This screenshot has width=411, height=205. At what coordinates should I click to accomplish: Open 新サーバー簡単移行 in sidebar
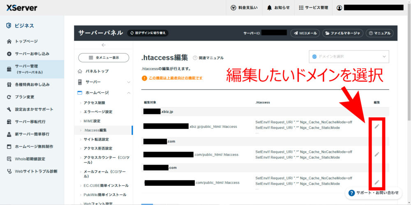pyautogui.click(x=32, y=134)
